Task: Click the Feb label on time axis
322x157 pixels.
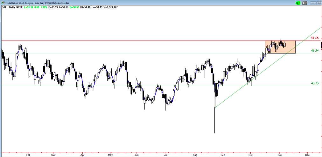Action: point(29,155)
